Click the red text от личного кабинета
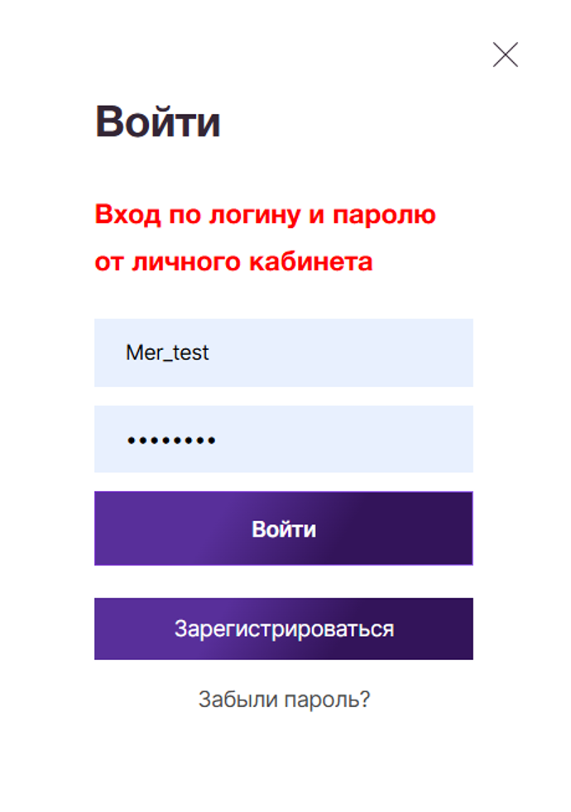The height and width of the screenshot is (812, 571). [233, 262]
